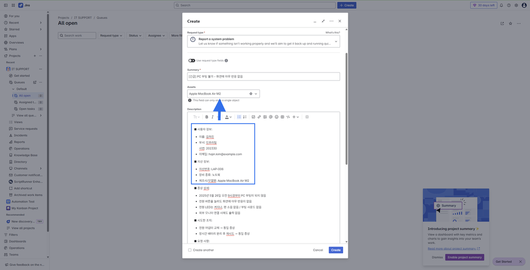
Task: Click the blue Create button in the dialog
Action: click(x=336, y=250)
